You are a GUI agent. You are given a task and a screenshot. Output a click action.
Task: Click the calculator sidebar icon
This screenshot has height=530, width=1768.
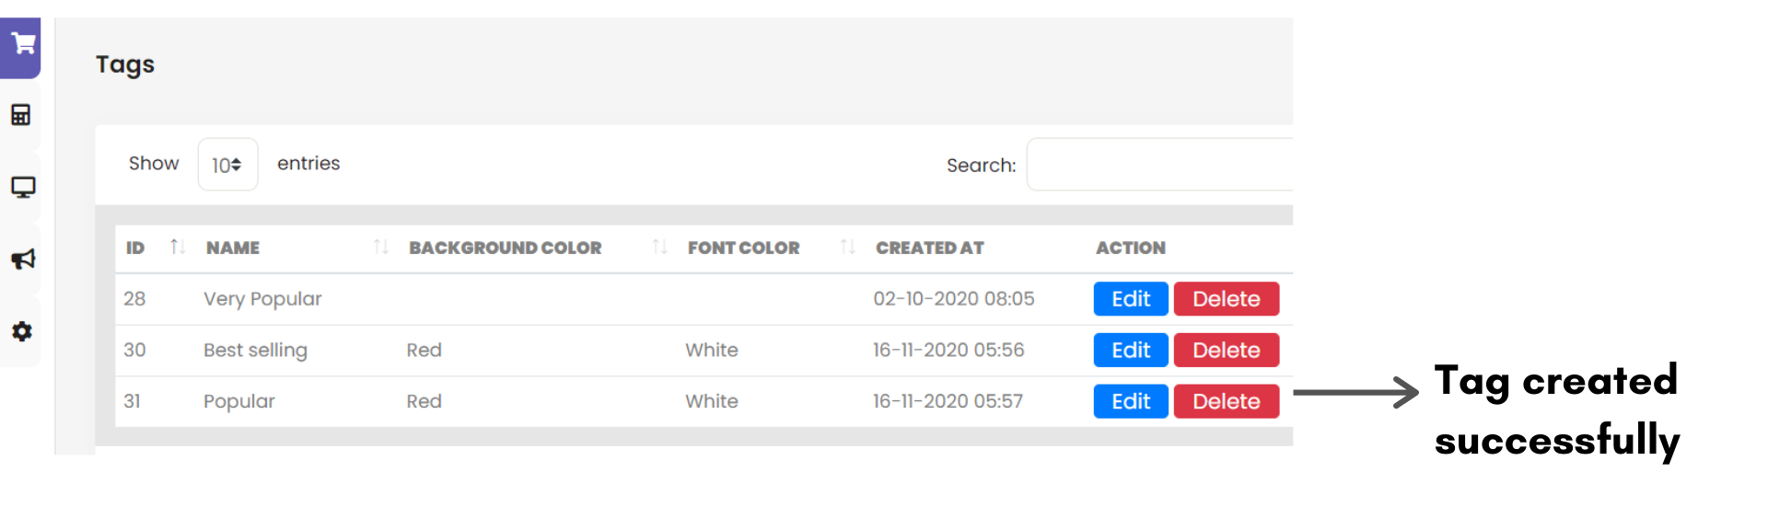[21, 115]
